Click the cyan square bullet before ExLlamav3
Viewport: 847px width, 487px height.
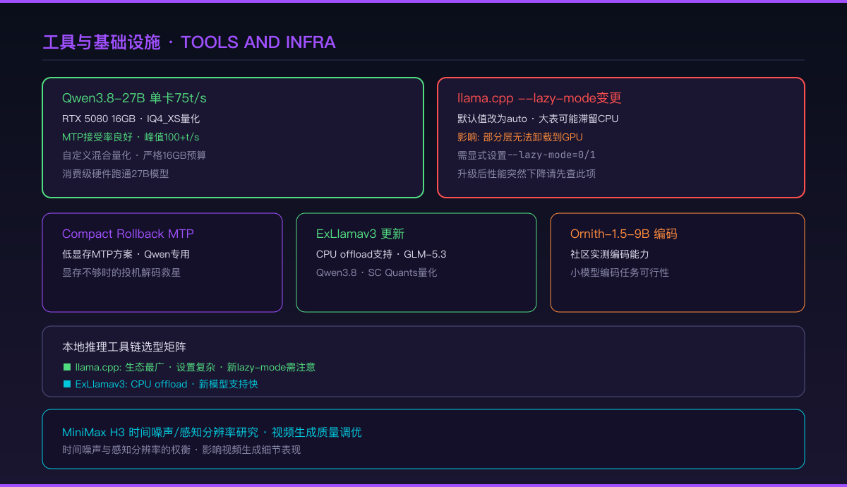[66, 384]
